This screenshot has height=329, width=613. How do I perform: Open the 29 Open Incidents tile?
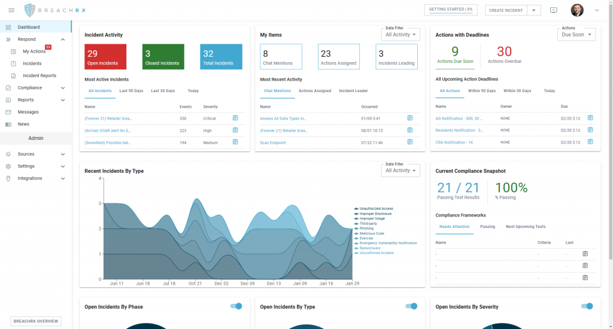coord(105,57)
